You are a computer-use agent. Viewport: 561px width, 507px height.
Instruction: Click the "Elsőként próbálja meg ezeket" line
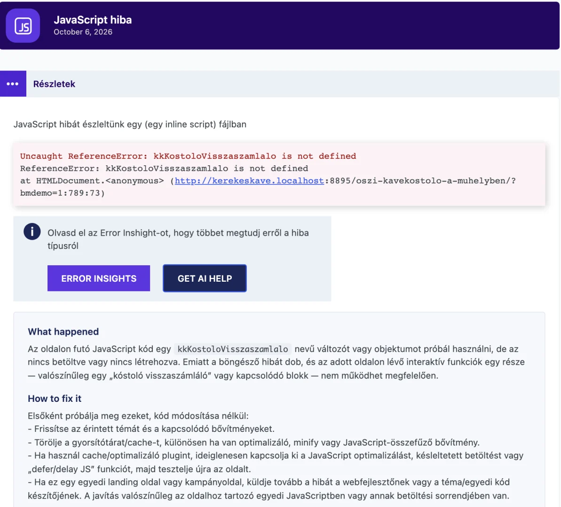click(138, 416)
